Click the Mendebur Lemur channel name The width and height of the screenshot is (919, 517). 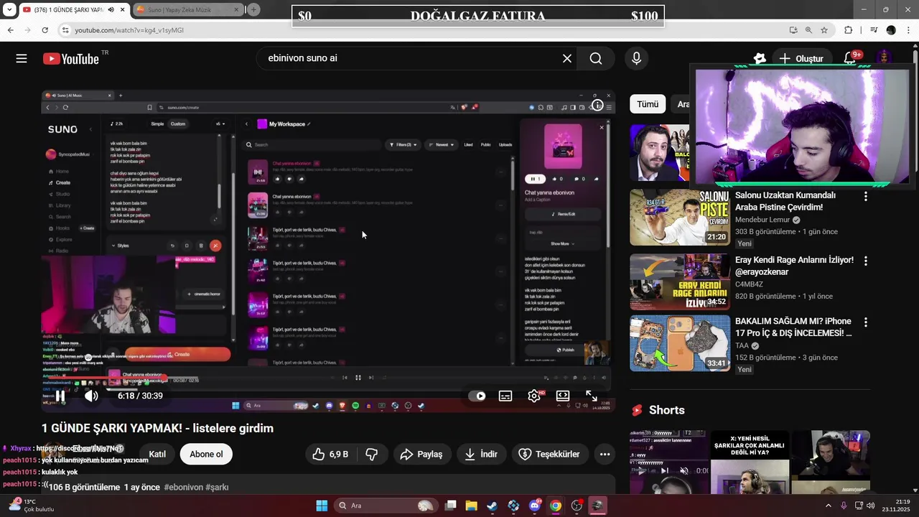coord(762,220)
